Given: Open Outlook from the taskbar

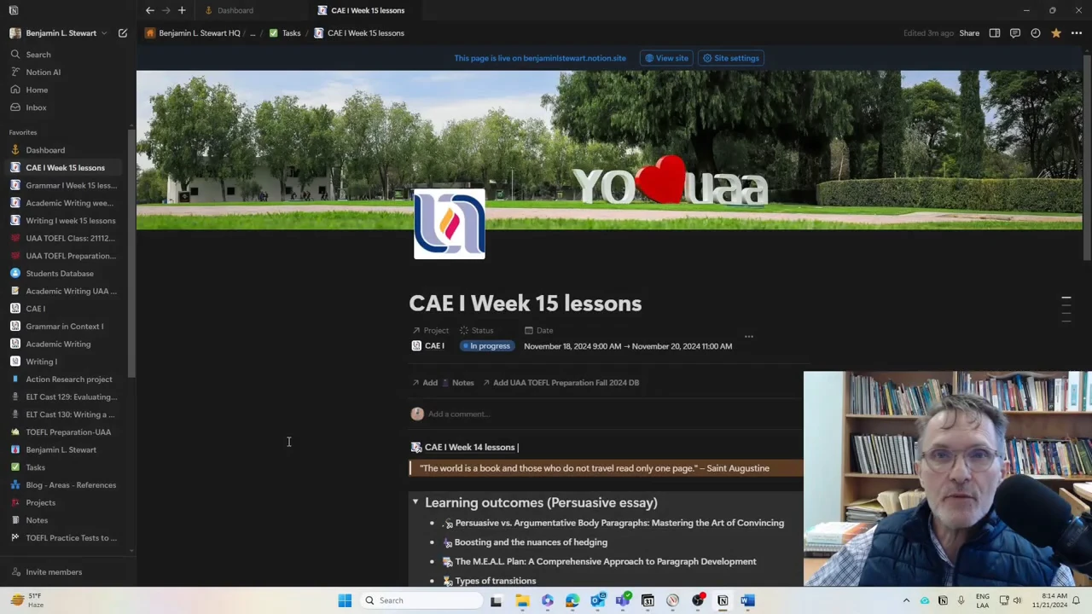Looking at the screenshot, I should (x=597, y=600).
